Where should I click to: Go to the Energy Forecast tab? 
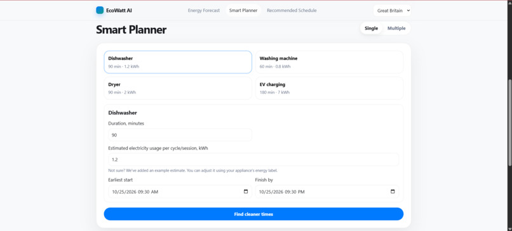[x=204, y=10]
